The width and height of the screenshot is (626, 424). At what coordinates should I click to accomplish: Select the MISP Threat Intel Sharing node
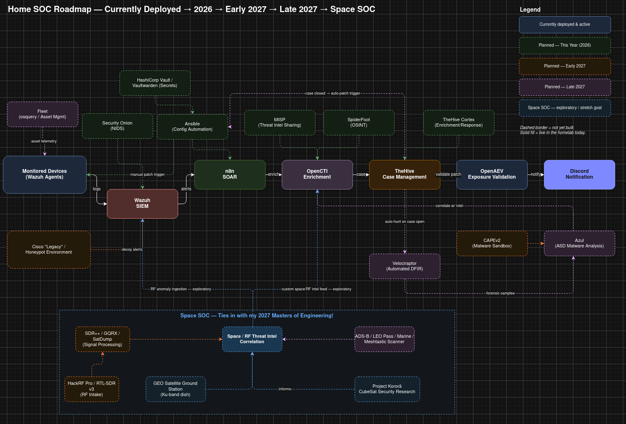[x=280, y=122]
